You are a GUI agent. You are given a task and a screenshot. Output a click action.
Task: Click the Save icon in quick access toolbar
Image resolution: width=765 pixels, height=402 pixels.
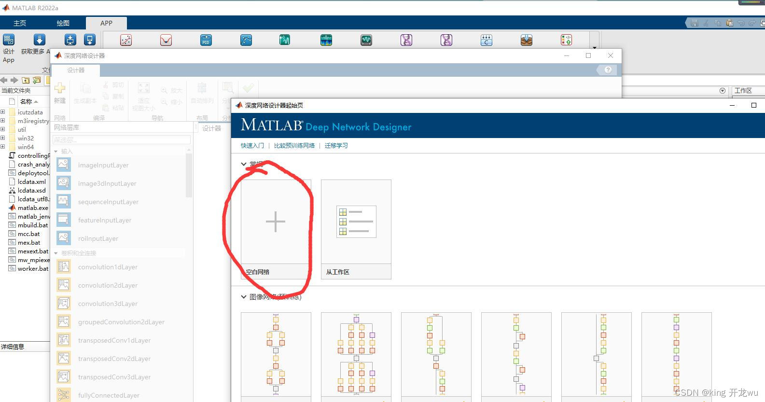click(695, 23)
